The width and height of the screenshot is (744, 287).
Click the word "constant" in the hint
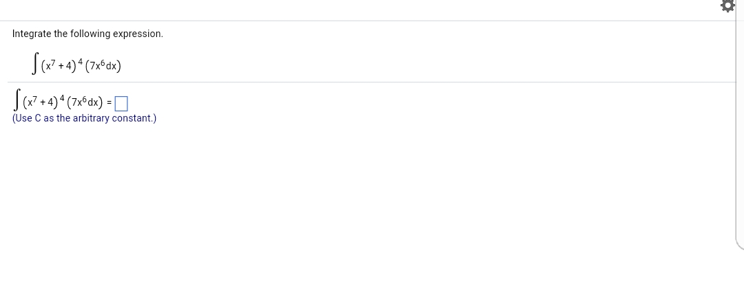[x=132, y=118]
